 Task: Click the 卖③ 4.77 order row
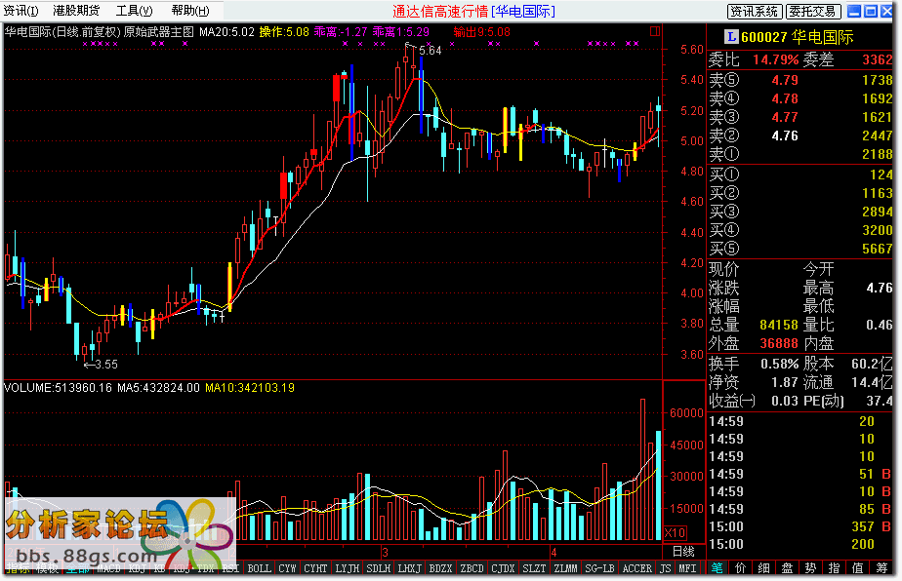click(x=800, y=117)
